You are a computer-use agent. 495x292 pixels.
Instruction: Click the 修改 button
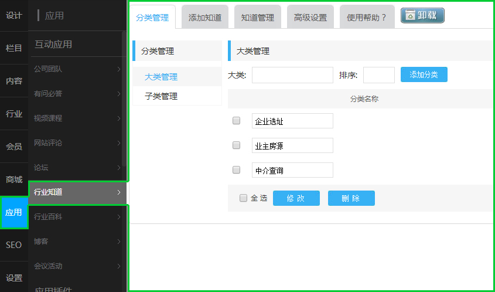[x=296, y=199]
